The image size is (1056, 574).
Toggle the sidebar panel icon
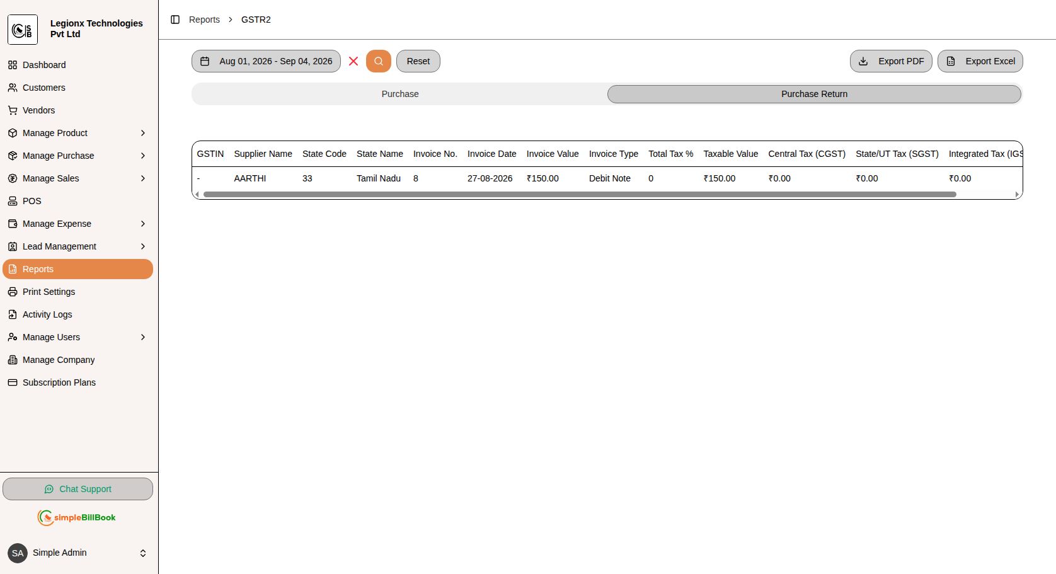coord(175,20)
